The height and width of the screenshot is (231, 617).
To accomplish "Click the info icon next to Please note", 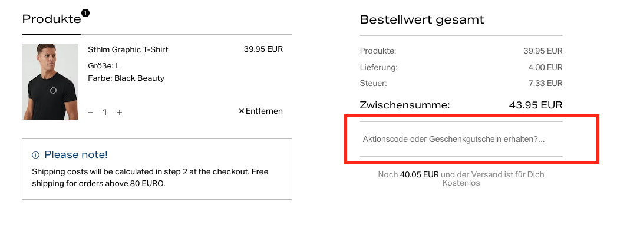I will (x=35, y=155).
